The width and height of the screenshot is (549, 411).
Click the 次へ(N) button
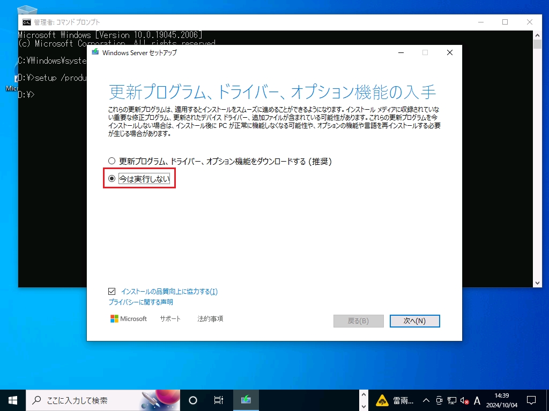pyautogui.click(x=414, y=321)
